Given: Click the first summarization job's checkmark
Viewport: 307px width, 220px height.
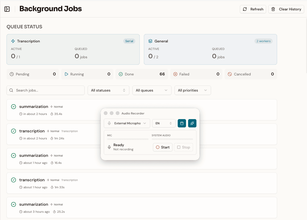Looking at the screenshot, I should (x=14, y=107).
